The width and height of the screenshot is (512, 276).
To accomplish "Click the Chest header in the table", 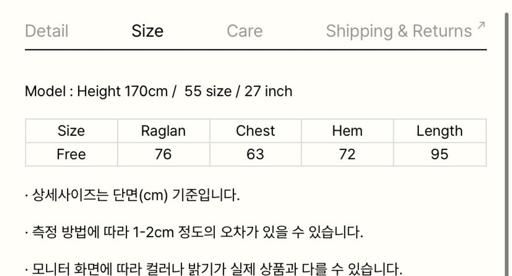I will click(x=255, y=131).
